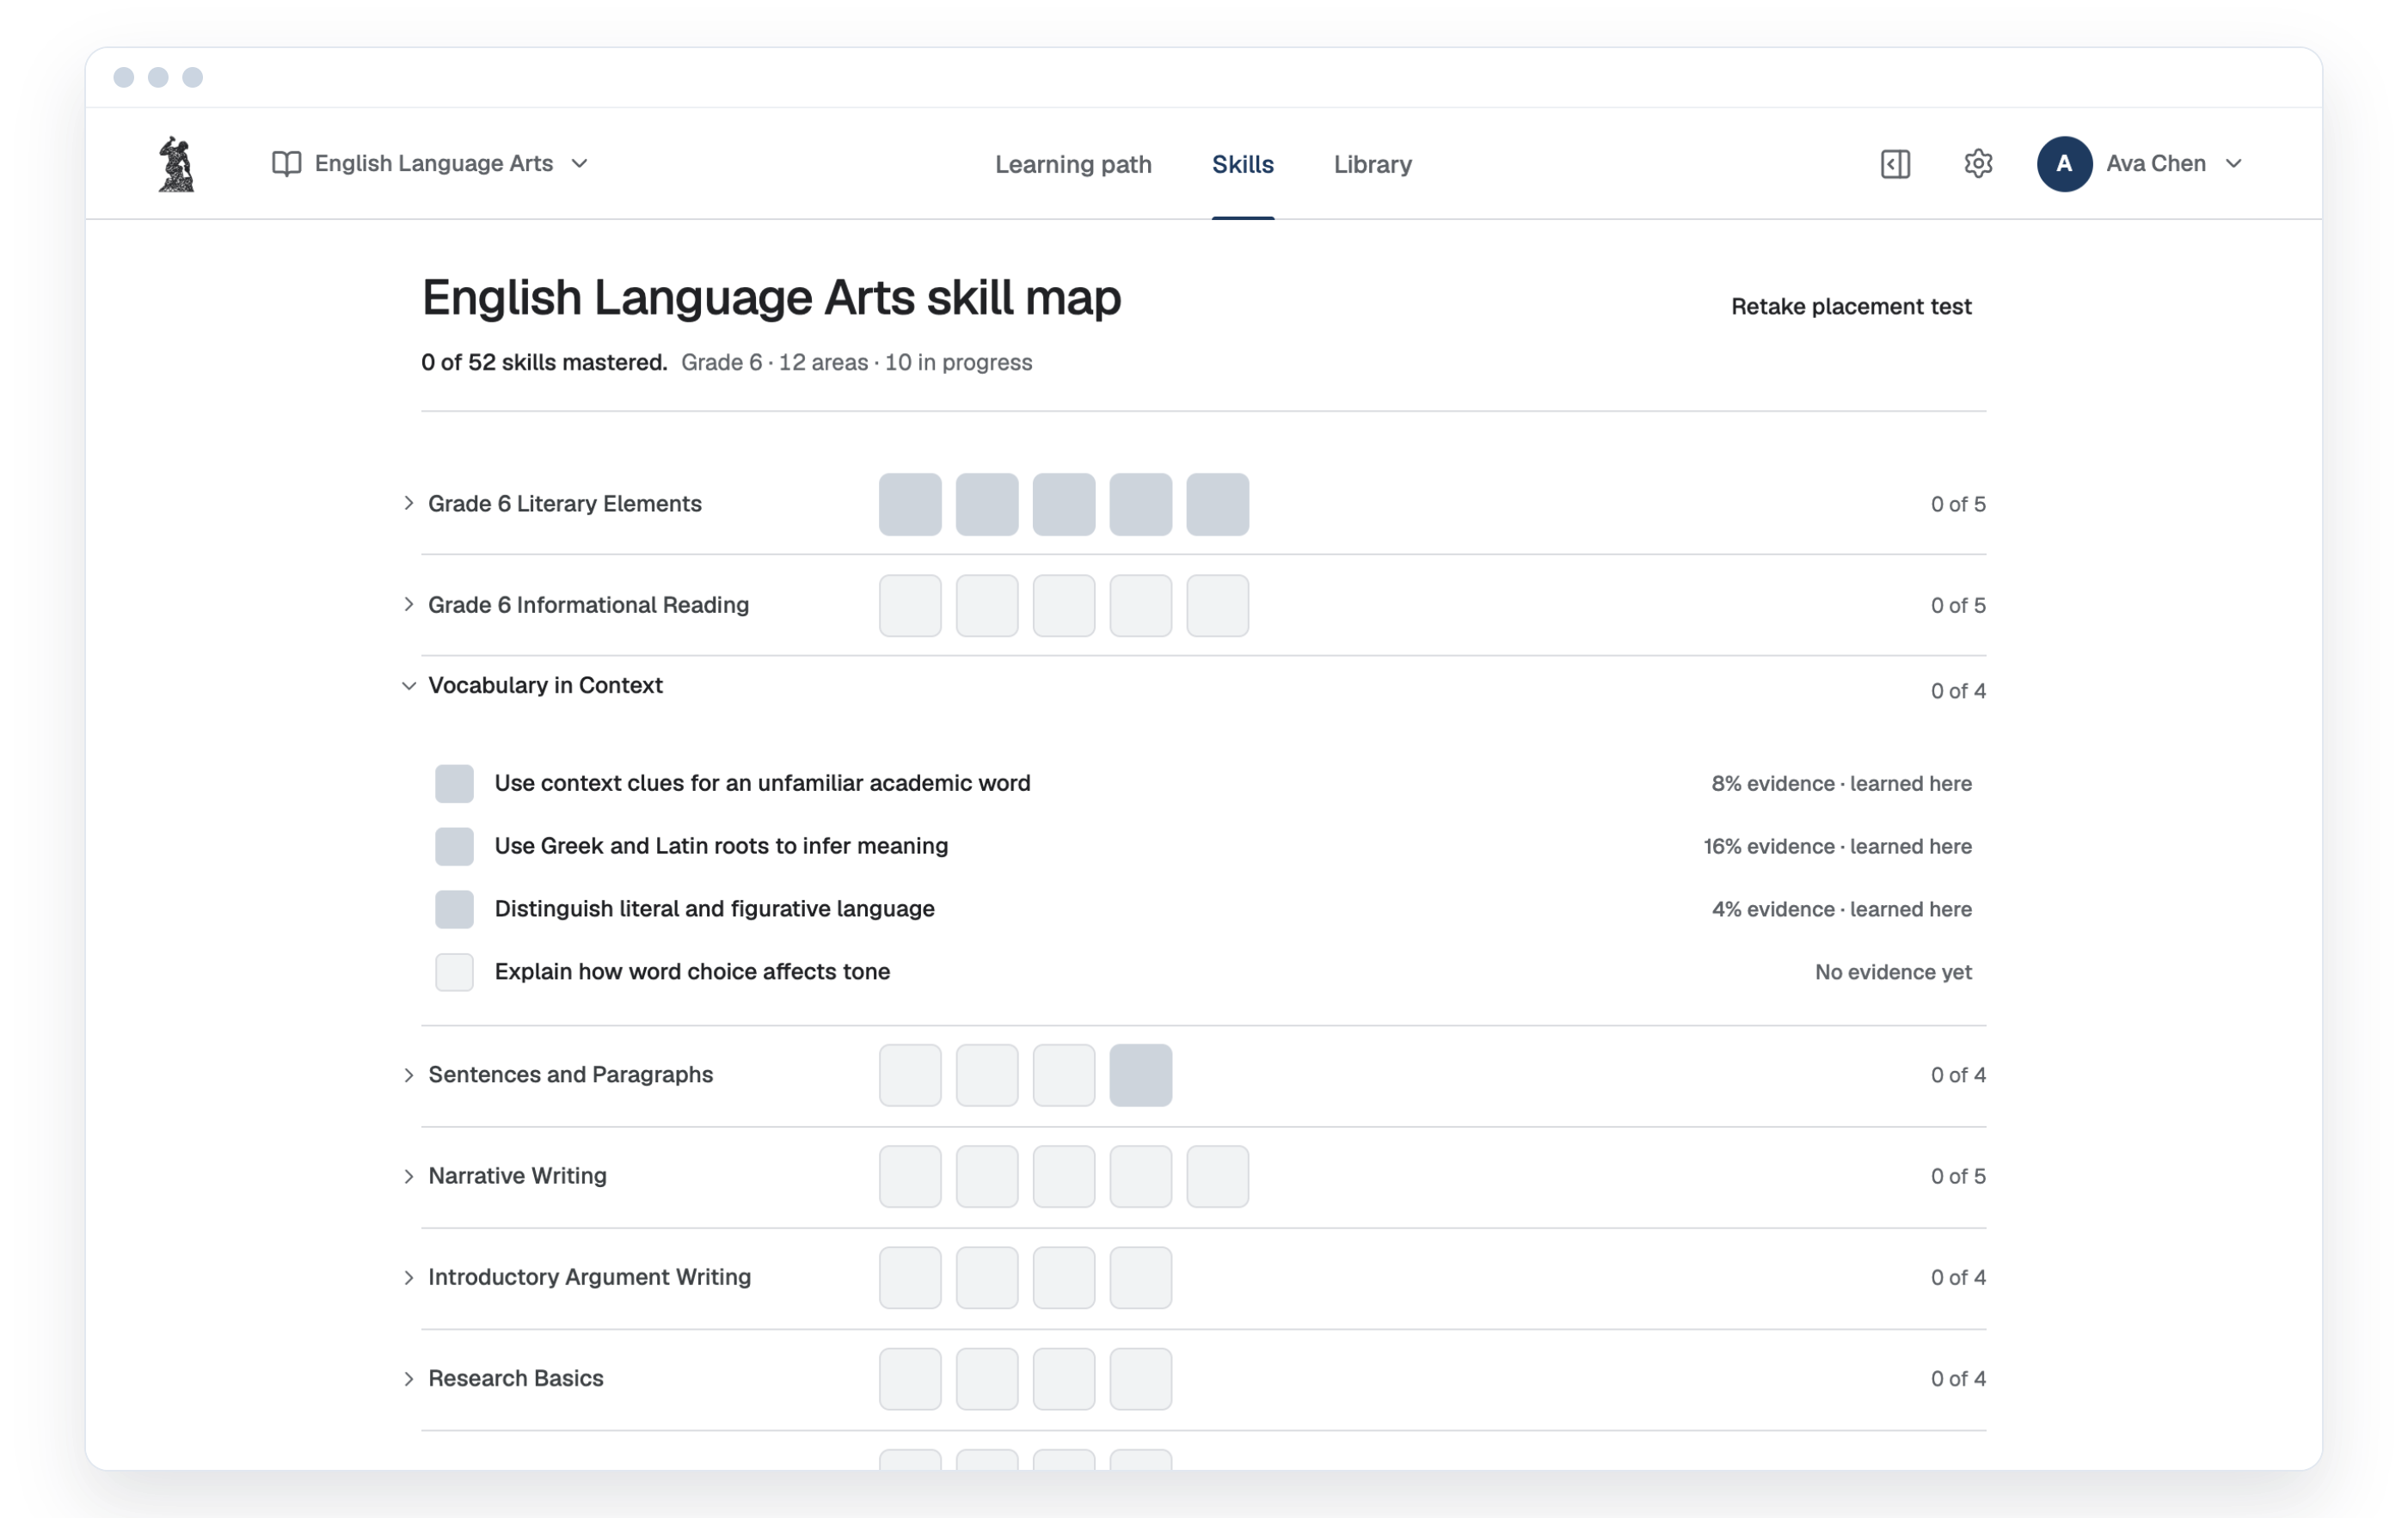Click the statue app logo
The width and height of the screenshot is (2408, 1518).
click(176, 164)
